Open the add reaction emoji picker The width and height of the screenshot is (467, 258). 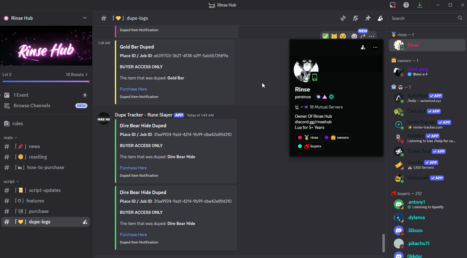coord(354,36)
